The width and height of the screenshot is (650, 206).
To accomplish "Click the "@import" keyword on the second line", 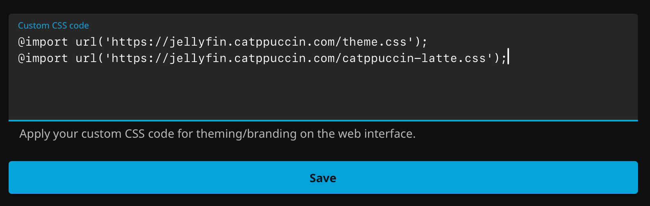I will pos(43,58).
